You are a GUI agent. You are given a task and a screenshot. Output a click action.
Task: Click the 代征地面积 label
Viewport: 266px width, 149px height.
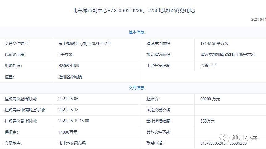(15, 54)
